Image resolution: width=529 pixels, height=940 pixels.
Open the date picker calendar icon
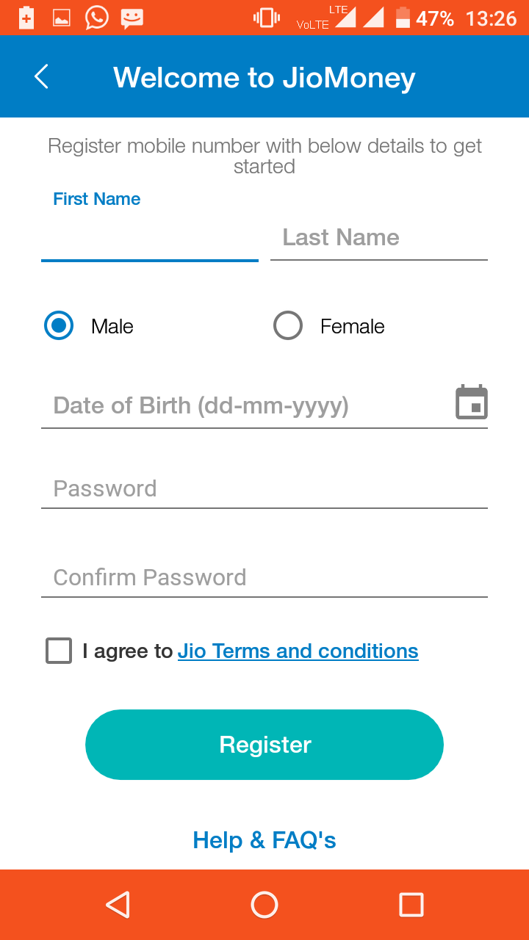[x=471, y=402]
